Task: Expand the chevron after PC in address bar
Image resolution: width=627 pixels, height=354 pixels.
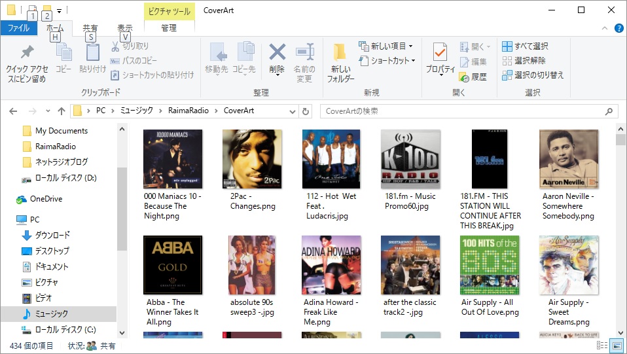Action: click(x=113, y=111)
